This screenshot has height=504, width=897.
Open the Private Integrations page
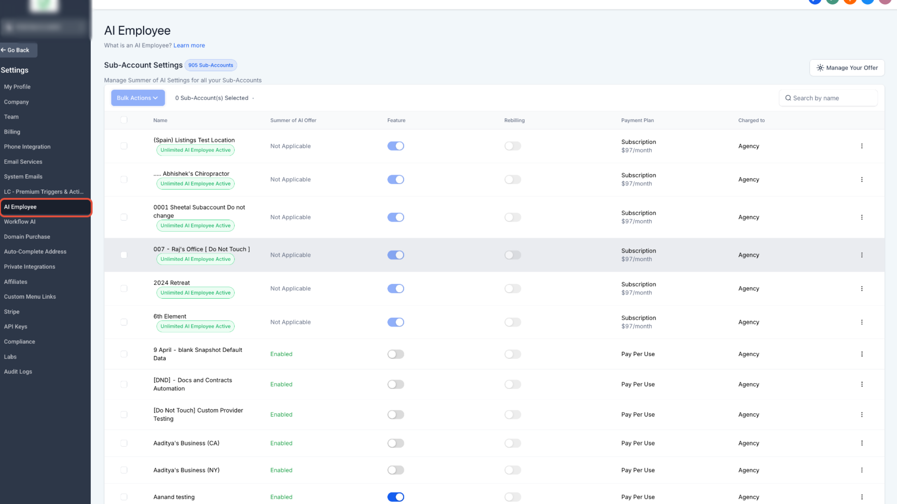pyautogui.click(x=30, y=267)
